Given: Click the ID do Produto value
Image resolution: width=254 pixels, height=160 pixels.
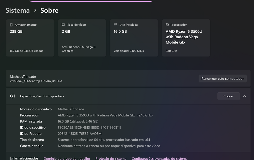Looking at the screenshot, I should tap(80, 134).
